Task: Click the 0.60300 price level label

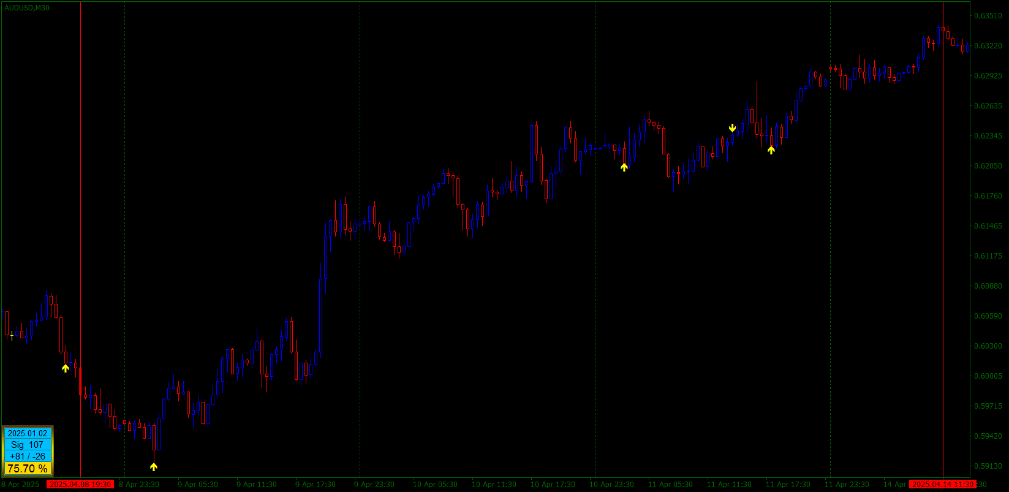Action: point(988,346)
